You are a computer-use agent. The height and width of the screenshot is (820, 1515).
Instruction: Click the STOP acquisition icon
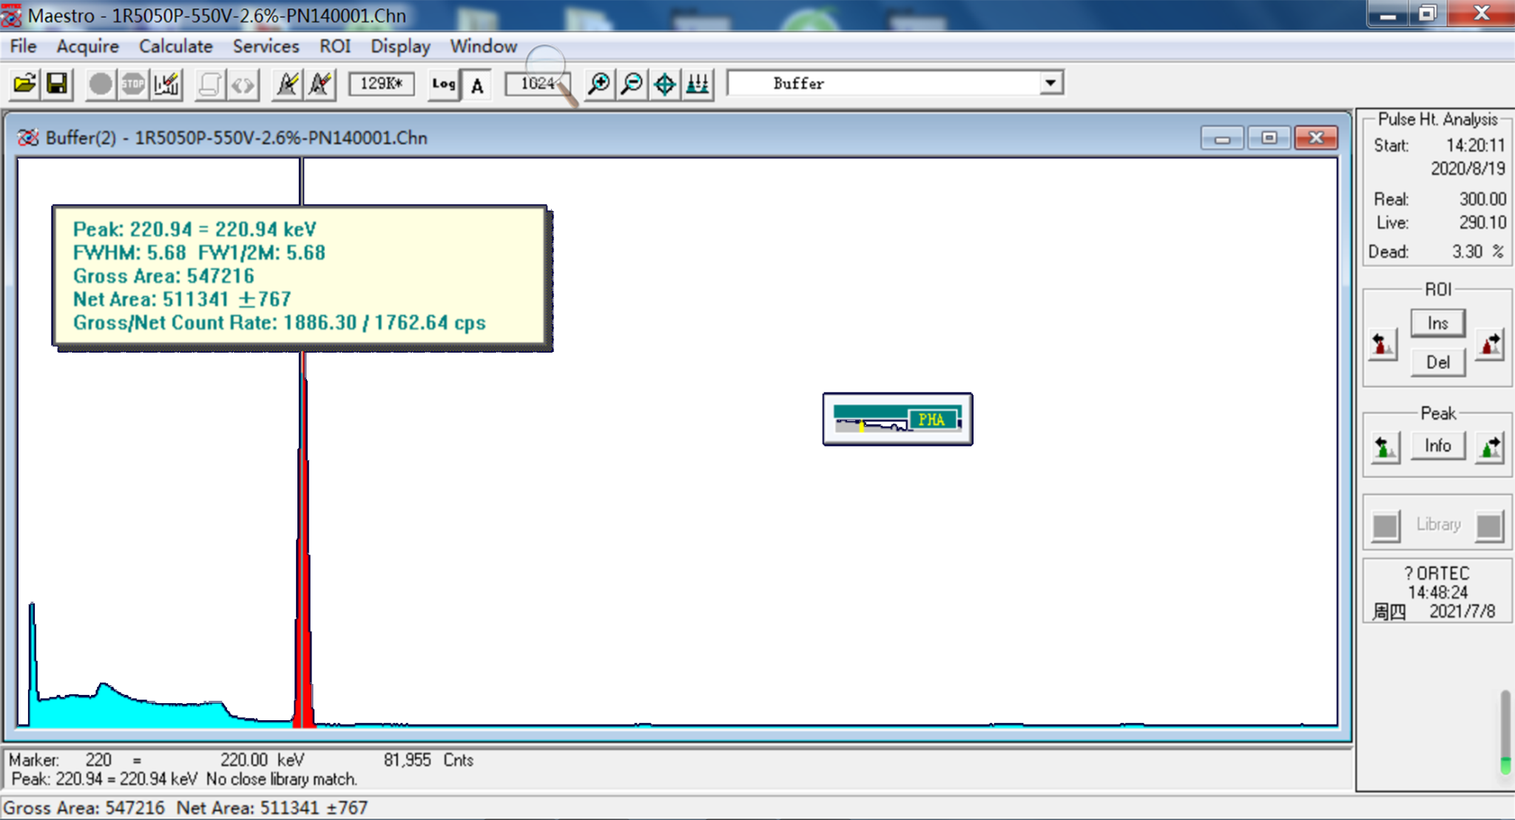pyautogui.click(x=133, y=84)
